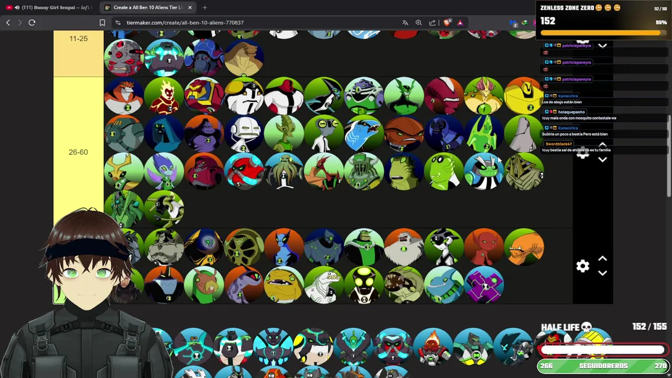Select the Clockwork green gear alien

pyautogui.click(x=244, y=247)
